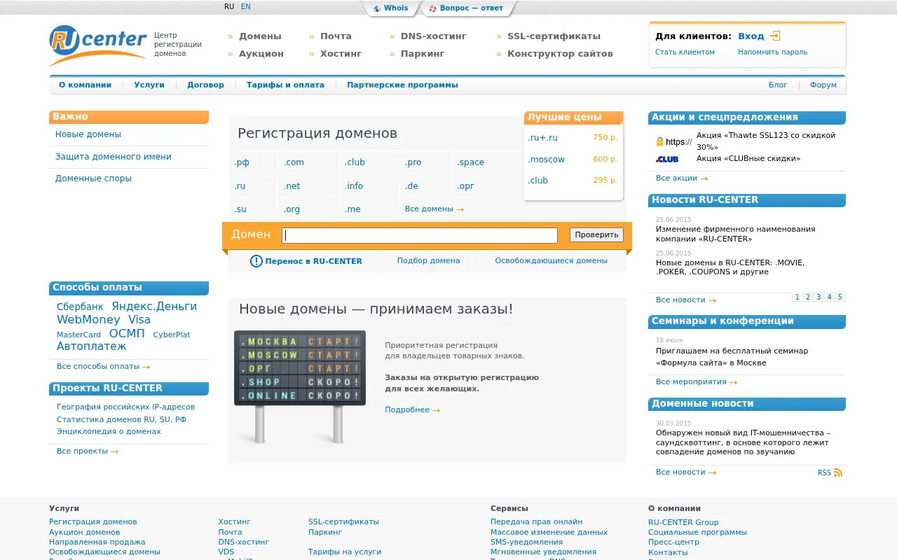Select the .space domain zone
This screenshot has height=560, width=897.
tap(470, 162)
